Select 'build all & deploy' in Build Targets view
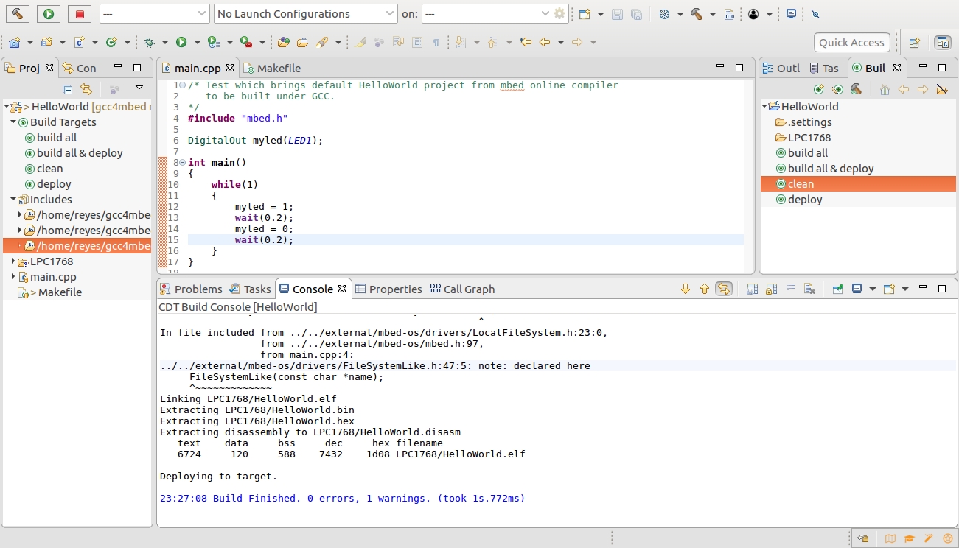The width and height of the screenshot is (959, 548). tap(830, 169)
